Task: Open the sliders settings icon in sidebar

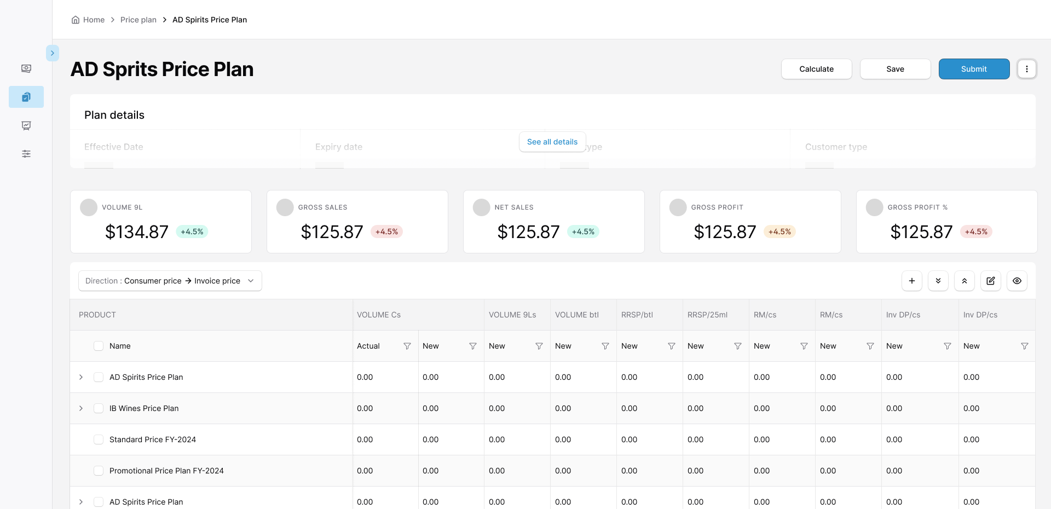Action: (x=26, y=154)
